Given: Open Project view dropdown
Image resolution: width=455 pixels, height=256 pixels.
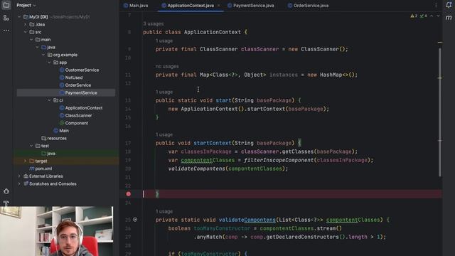Looking at the screenshot, I should (26, 5).
